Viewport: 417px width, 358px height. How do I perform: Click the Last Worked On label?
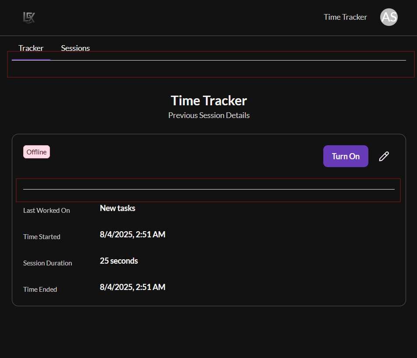(46, 211)
